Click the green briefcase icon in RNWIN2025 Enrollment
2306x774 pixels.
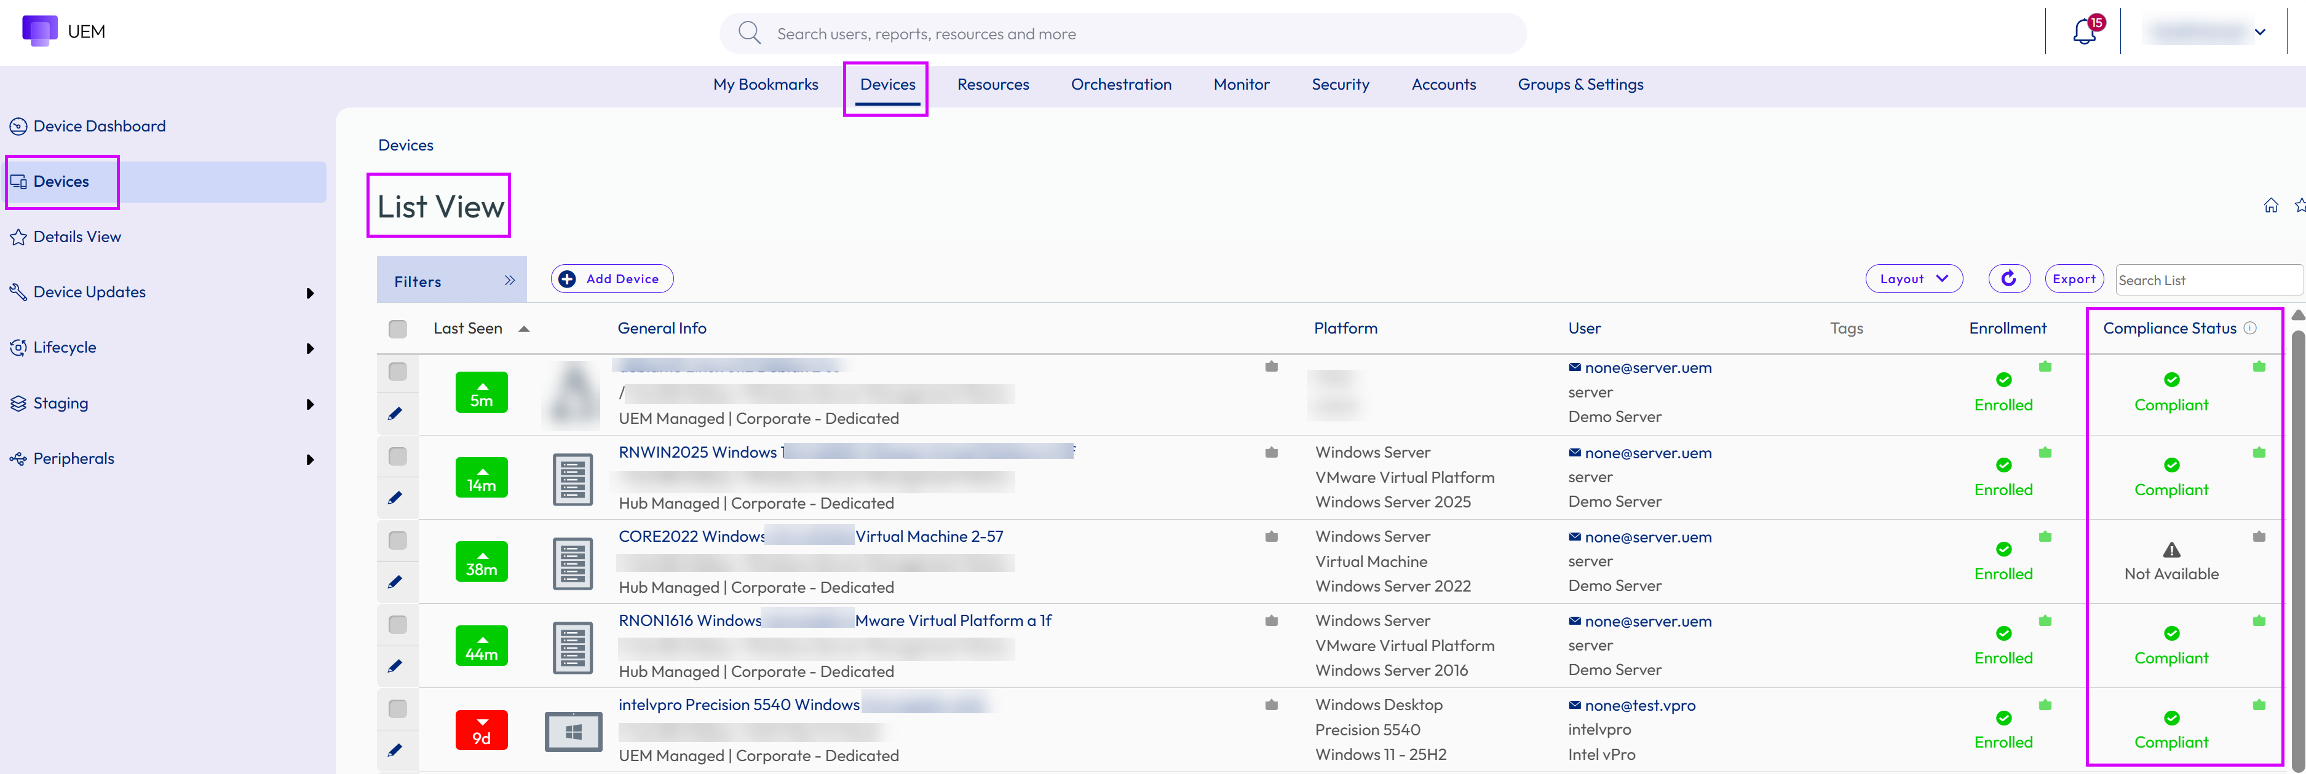pos(2045,452)
